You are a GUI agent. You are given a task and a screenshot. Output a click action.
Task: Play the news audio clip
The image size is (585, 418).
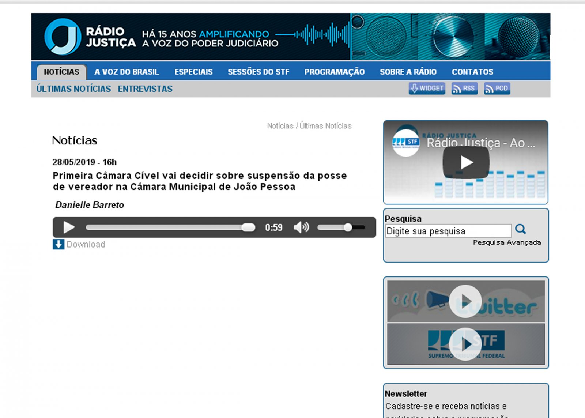(x=68, y=227)
